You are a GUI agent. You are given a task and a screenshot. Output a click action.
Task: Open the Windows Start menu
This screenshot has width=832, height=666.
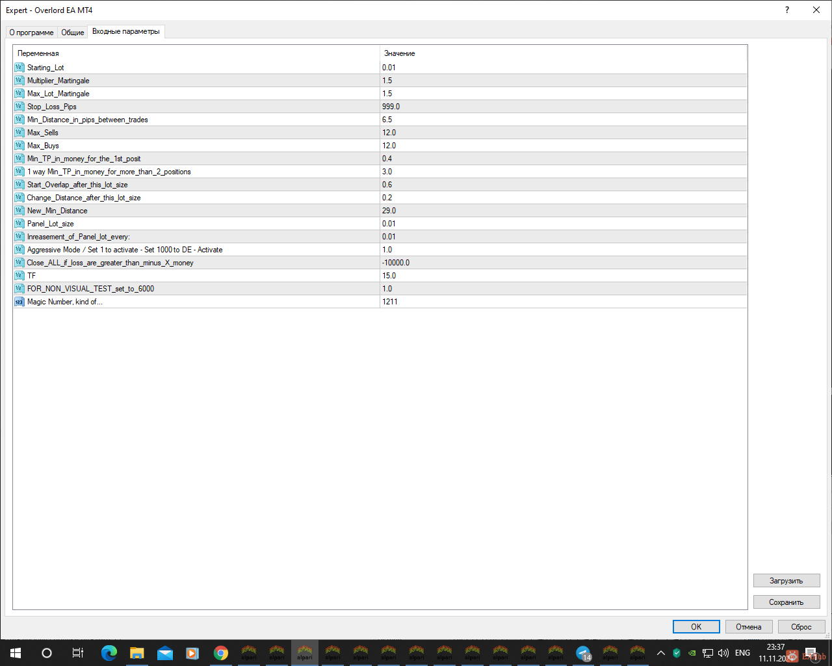(x=16, y=653)
